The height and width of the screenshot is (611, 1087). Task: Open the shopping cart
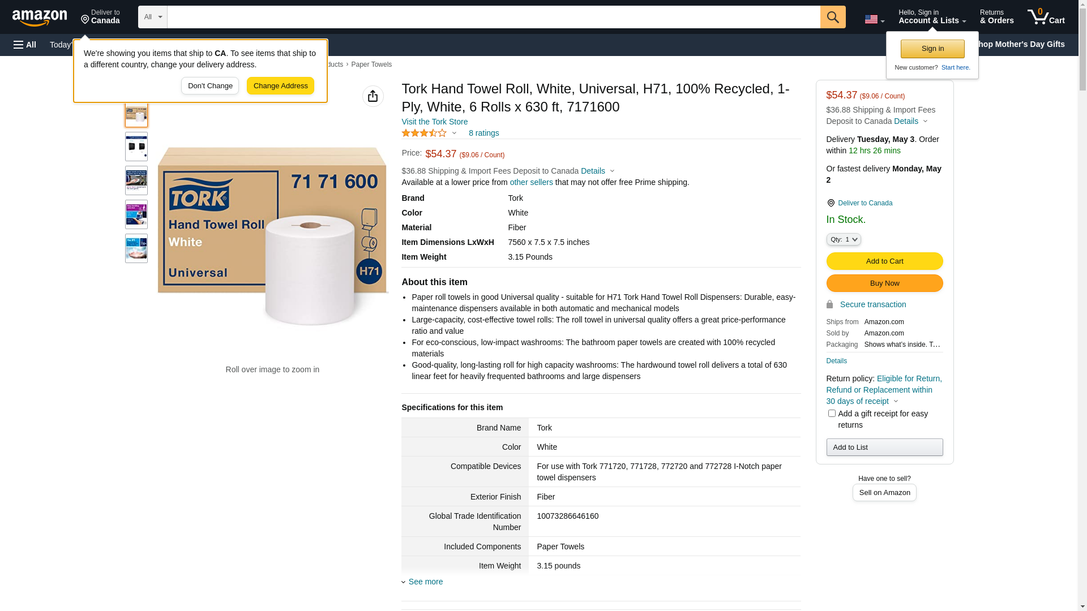click(1046, 17)
